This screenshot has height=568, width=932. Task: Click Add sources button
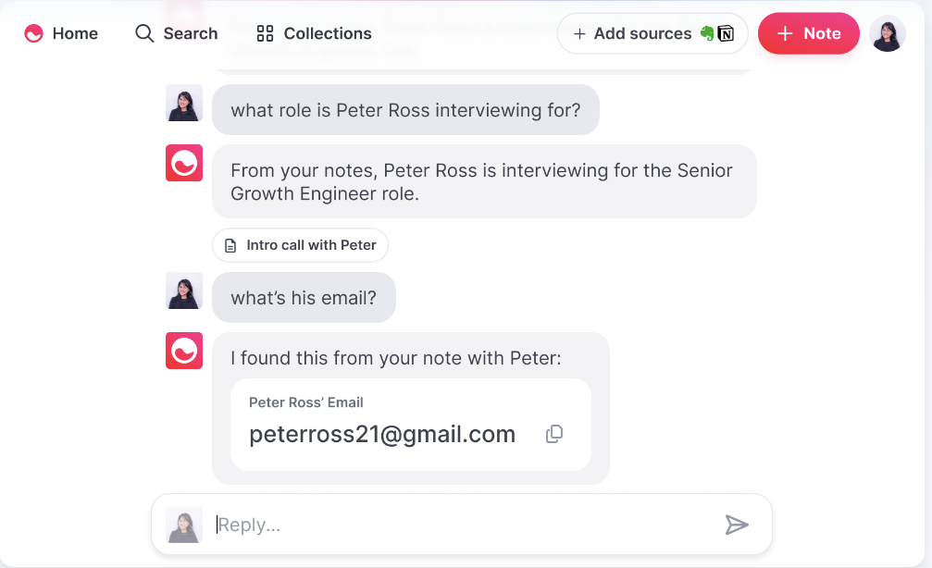(x=652, y=33)
